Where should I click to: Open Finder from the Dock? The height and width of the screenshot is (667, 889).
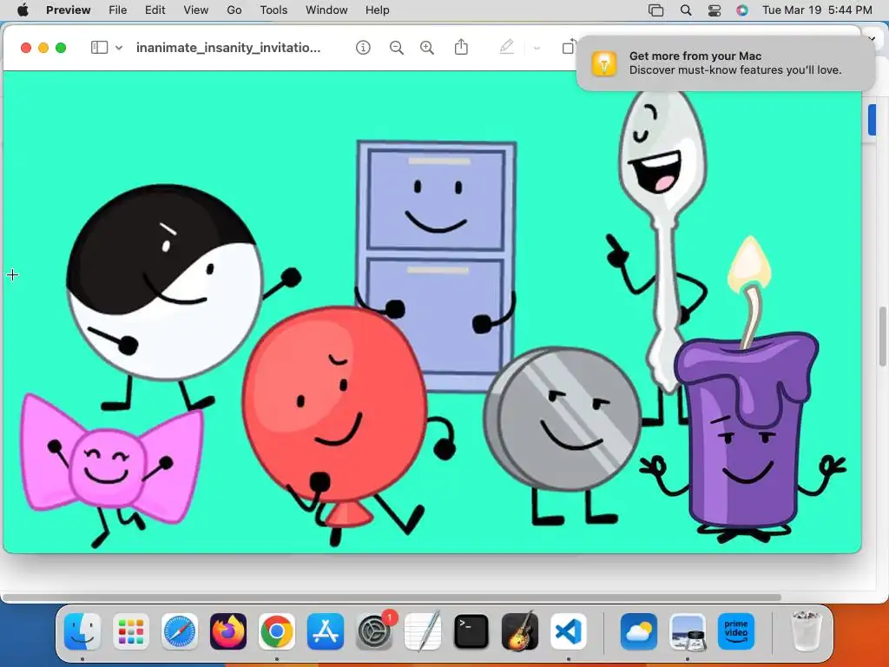(82, 631)
